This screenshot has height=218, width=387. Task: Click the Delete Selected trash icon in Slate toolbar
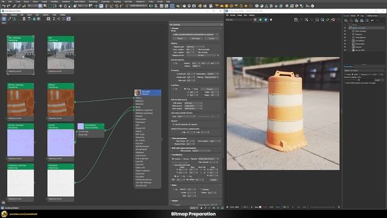point(24,19)
